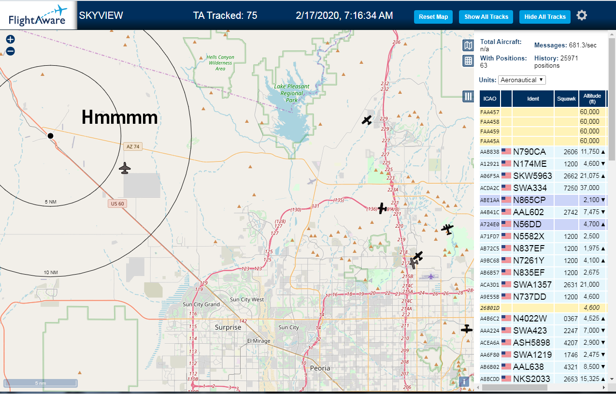Select the SKW5963 row

543,175
